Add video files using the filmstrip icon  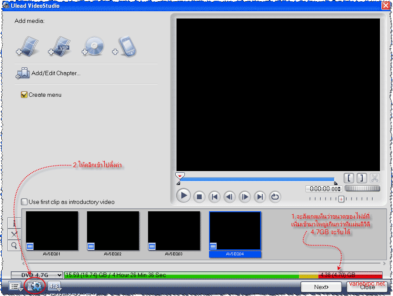(28, 46)
